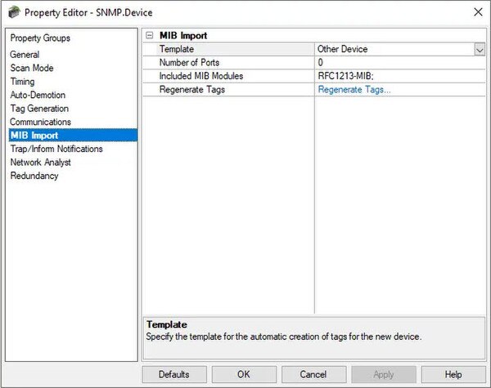Viewport: 491px width, 388px height.
Task: Select the MIB Import property group
Action: point(73,135)
